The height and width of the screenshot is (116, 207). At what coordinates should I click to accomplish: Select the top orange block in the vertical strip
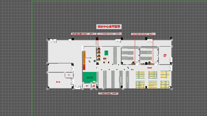click(84, 54)
